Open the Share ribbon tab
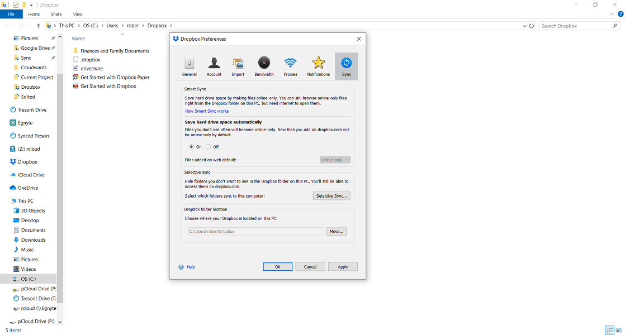 pos(56,15)
